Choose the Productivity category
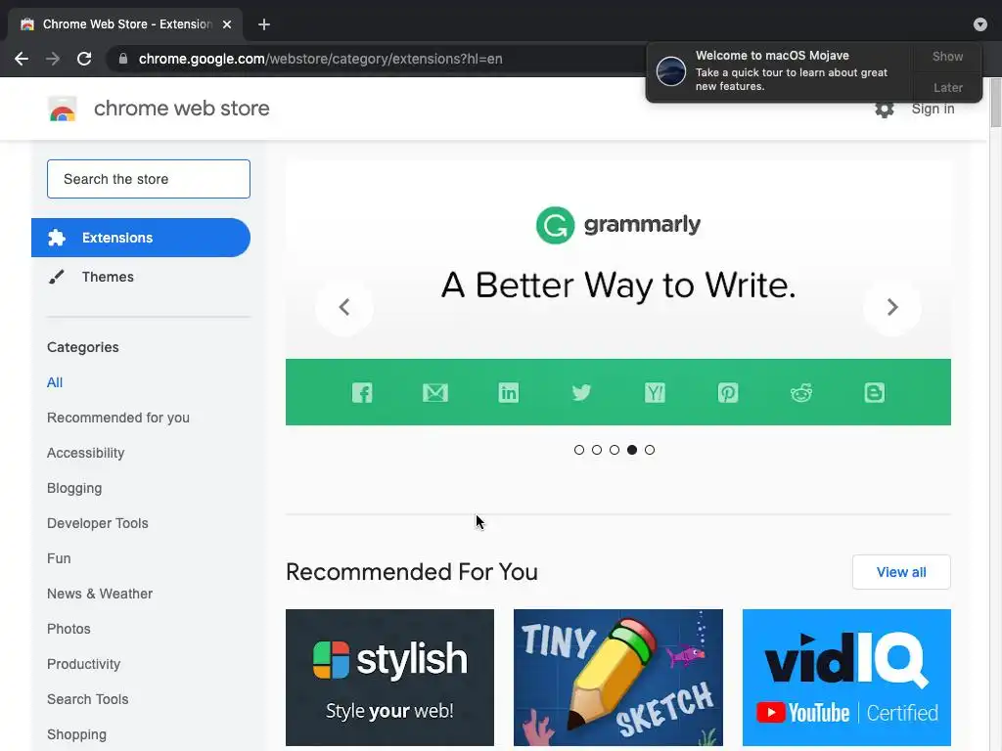The height and width of the screenshot is (751, 1002). coord(84,664)
